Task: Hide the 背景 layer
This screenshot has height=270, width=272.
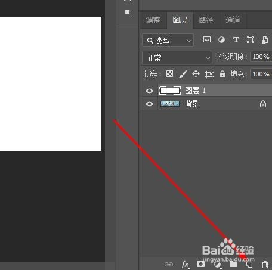Action: 149,104
